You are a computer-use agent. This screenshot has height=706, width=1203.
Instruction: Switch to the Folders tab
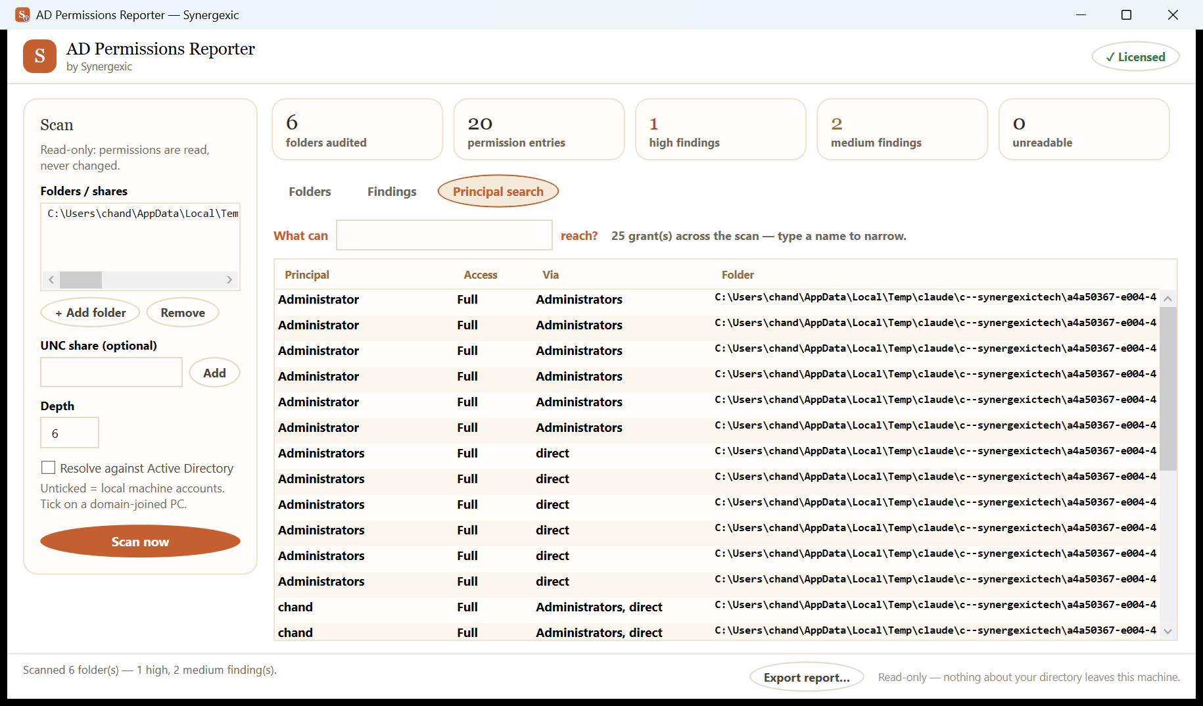click(x=310, y=191)
